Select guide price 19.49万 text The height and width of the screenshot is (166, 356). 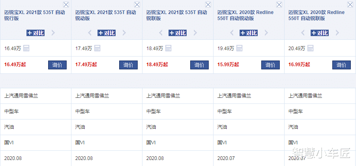pyautogui.click(x=226, y=48)
